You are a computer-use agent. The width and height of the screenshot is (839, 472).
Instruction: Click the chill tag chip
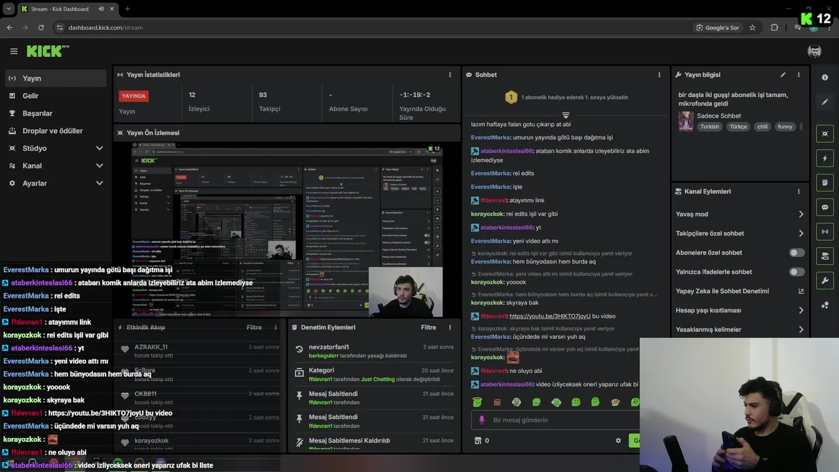point(762,127)
